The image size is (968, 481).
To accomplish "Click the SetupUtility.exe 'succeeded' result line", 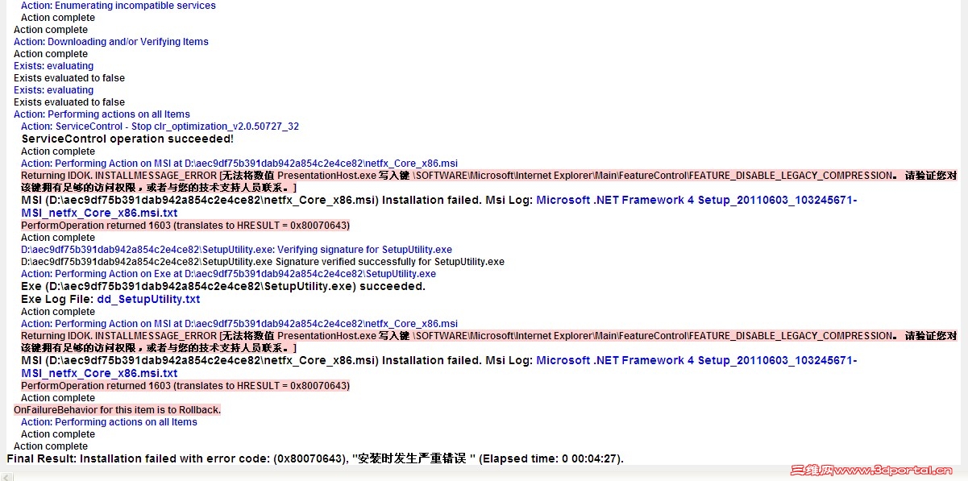I will [223, 286].
